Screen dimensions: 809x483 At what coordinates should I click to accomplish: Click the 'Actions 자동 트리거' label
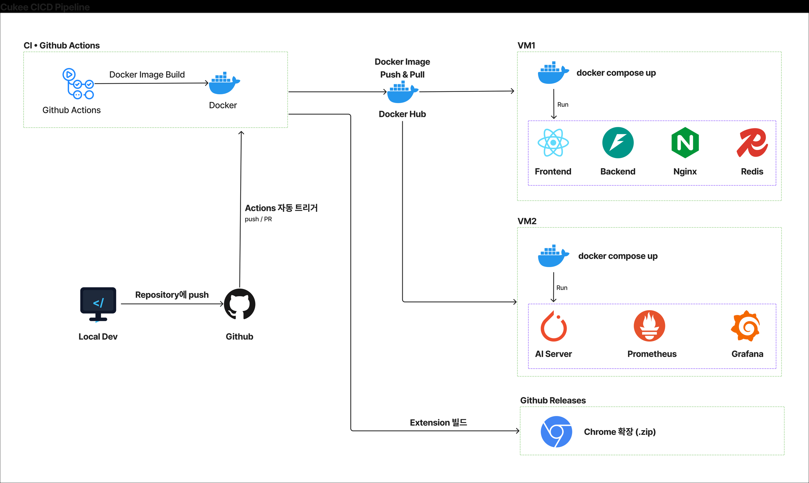coord(281,208)
